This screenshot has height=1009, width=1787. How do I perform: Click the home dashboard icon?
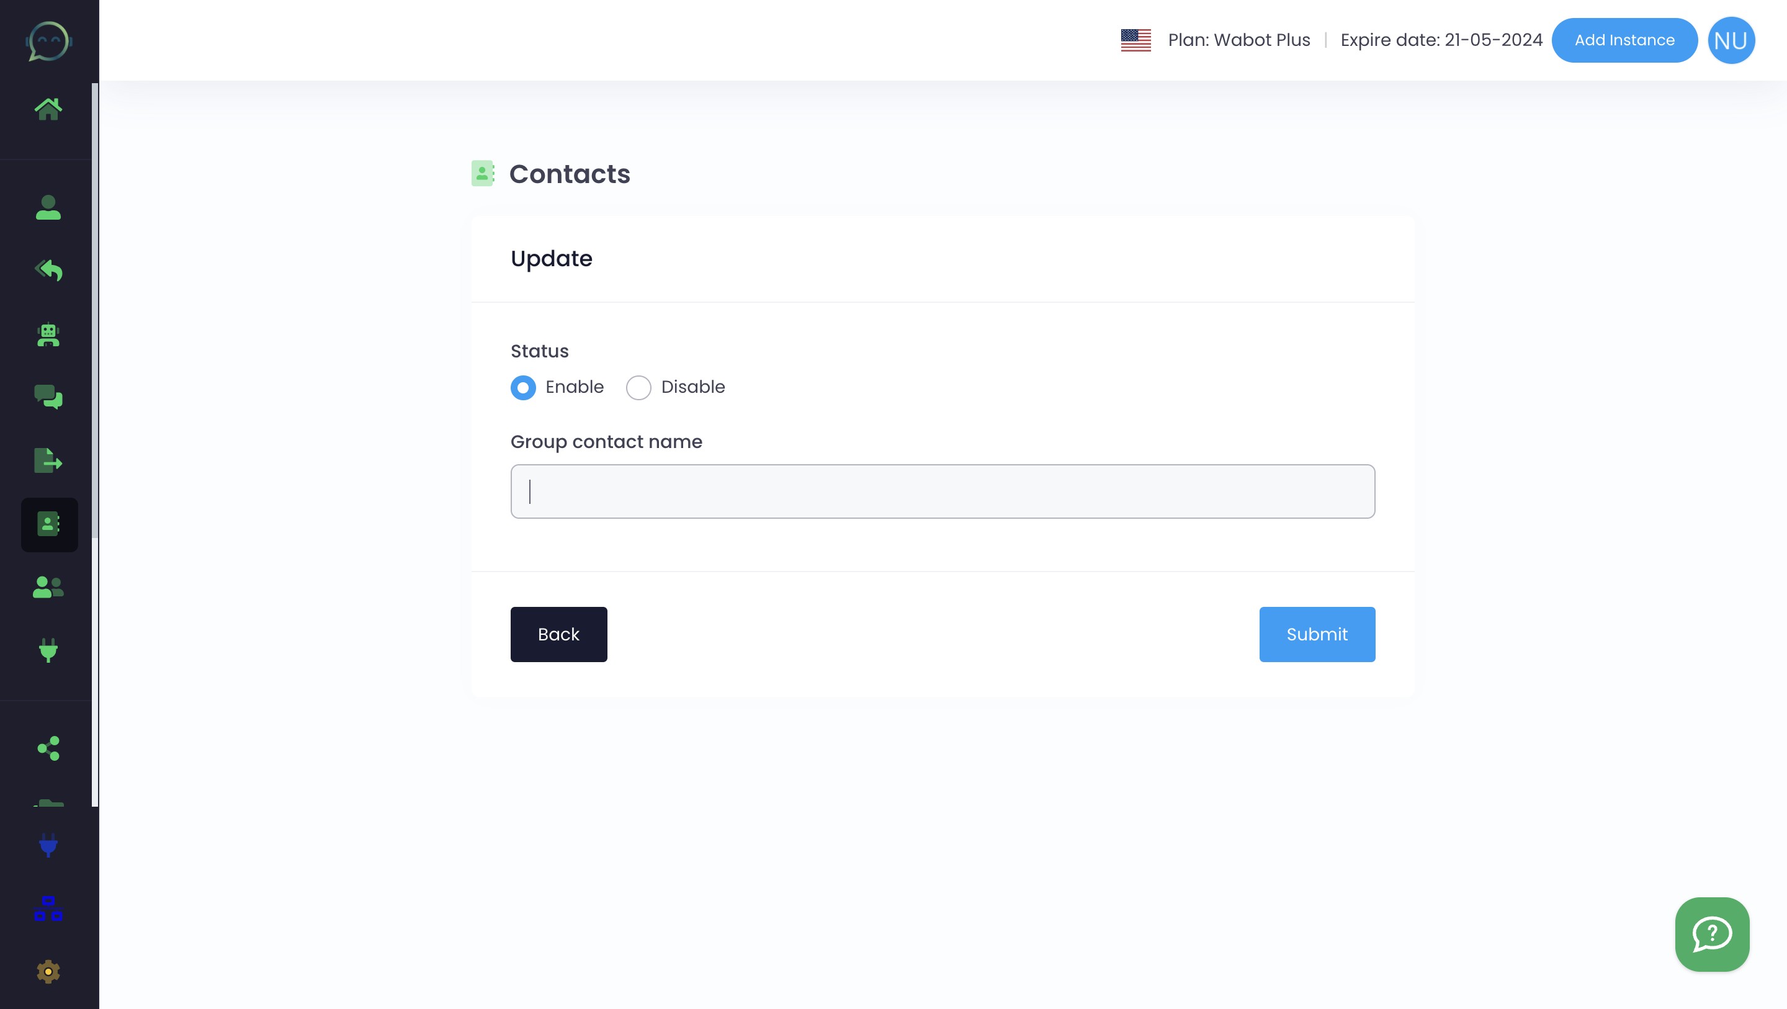click(x=49, y=109)
